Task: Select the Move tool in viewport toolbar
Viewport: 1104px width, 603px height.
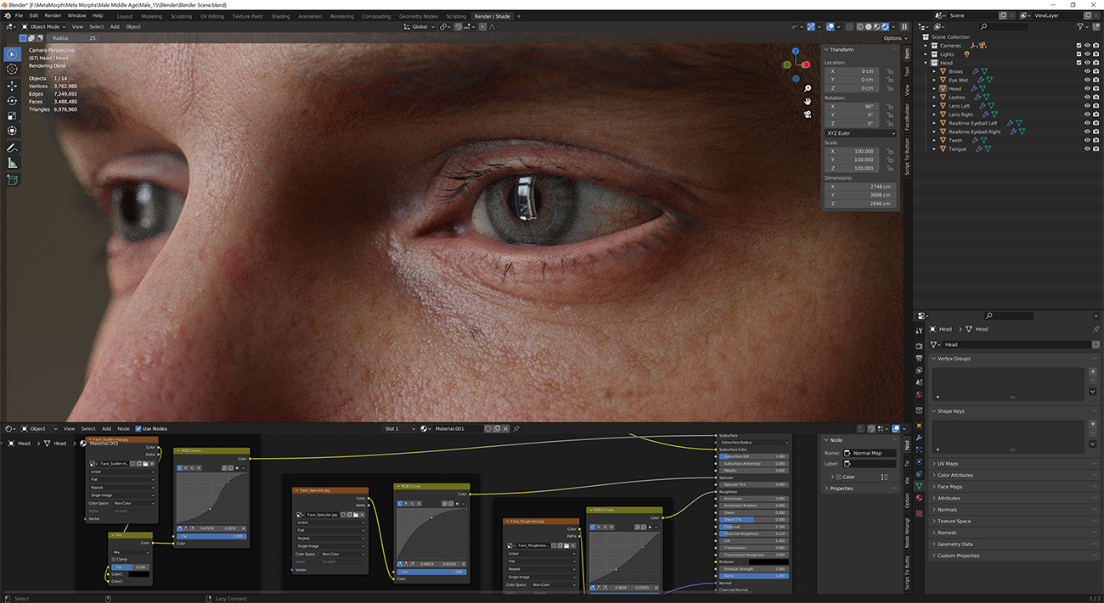Action: tap(12, 86)
